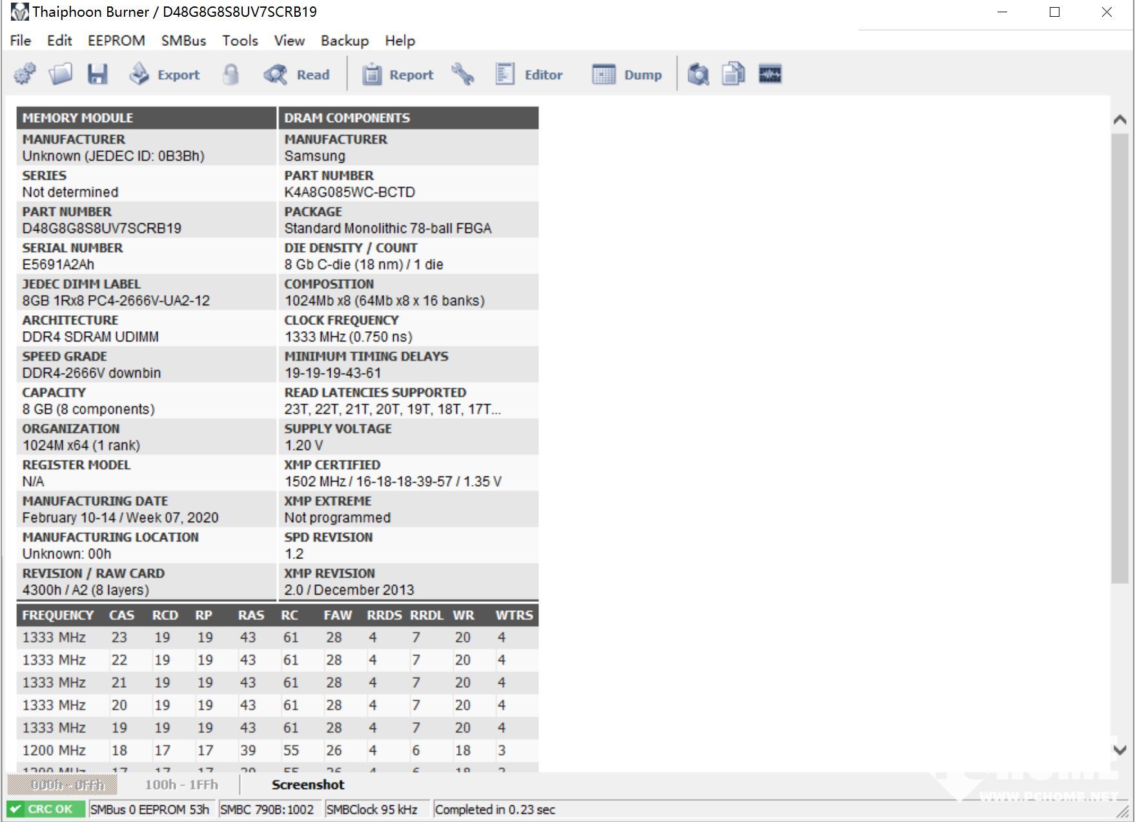
Task: Click the scroll up arrow
Action: coord(1120,119)
